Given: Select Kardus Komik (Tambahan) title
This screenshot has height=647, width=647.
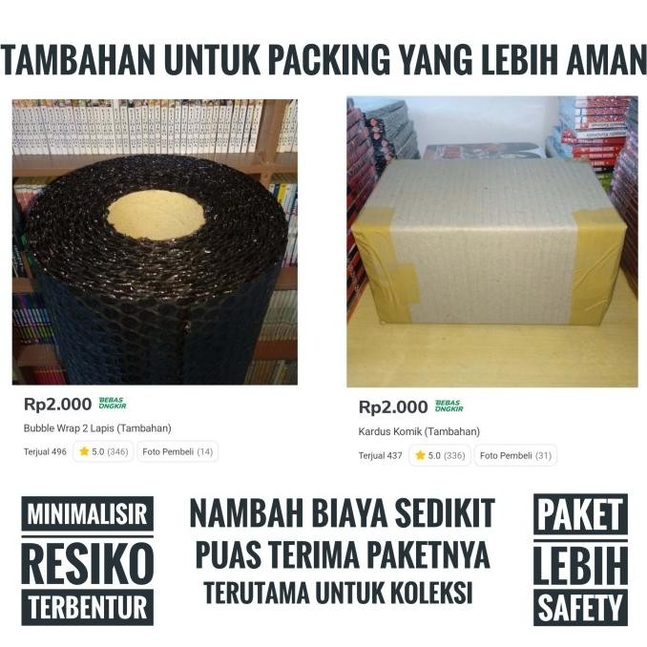Looking at the screenshot, I should tap(419, 431).
